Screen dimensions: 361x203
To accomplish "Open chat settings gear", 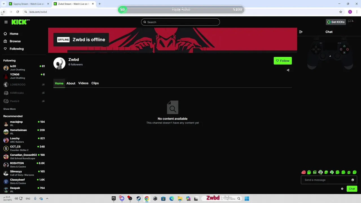I will click(342, 189).
